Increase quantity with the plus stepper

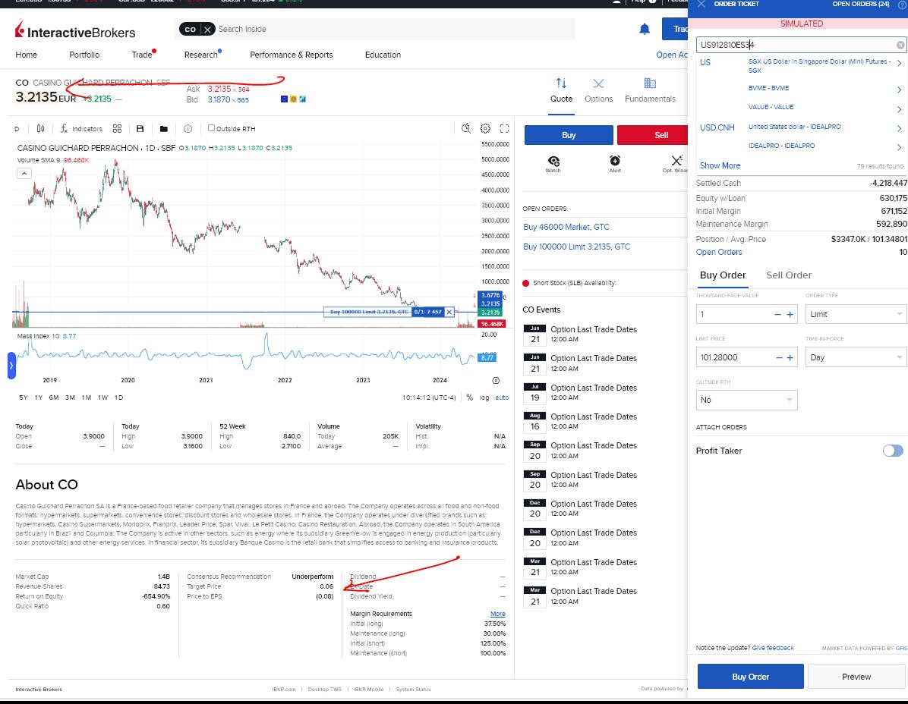[790, 315]
